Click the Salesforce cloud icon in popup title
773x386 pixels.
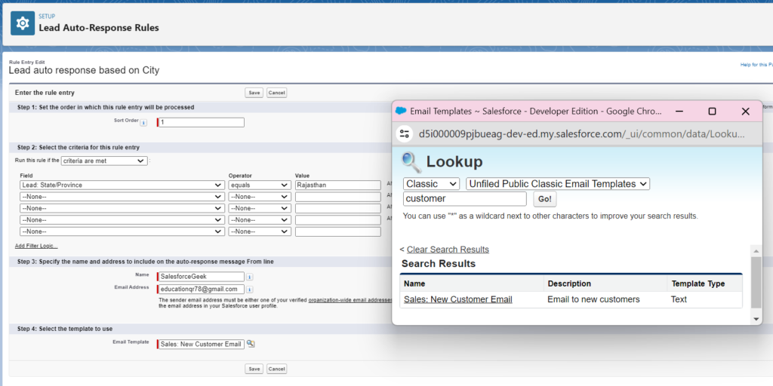tap(401, 112)
